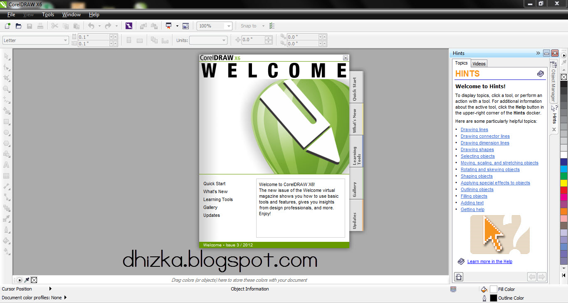Image resolution: width=568 pixels, height=303 pixels.
Task: Click the Open folder icon in the toolbar
Action: [x=18, y=26]
